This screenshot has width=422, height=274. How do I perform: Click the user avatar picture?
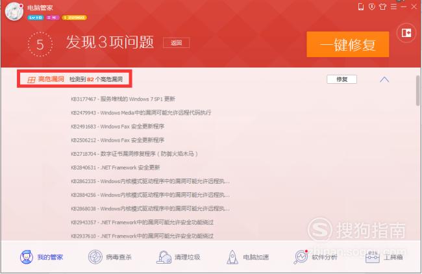(14, 12)
